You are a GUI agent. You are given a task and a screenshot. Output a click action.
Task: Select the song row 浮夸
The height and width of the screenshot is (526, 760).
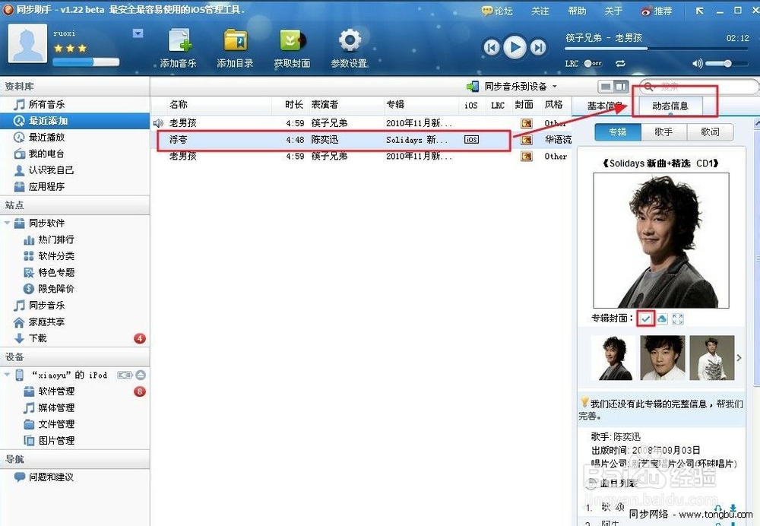(361, 140)
